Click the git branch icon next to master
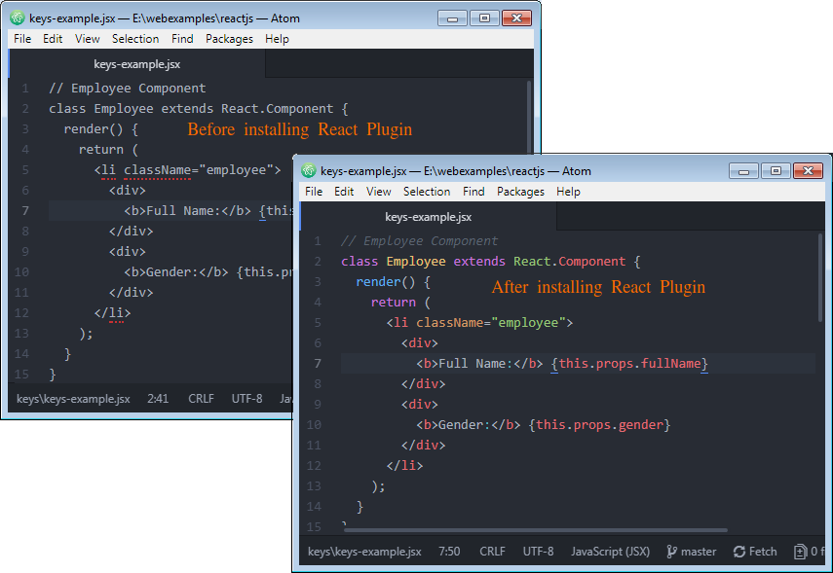The image size is (833, 573). coord(671,552)
